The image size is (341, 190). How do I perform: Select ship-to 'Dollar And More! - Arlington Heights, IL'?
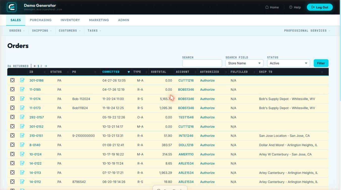pyautogui.click(x=288, y=145)
